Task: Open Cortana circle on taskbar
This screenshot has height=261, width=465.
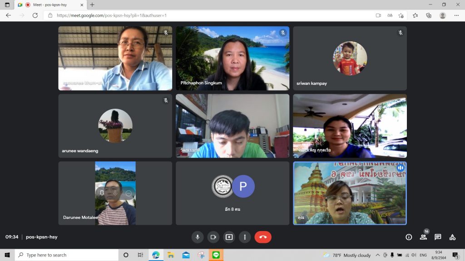Action: tap(126, 255)
